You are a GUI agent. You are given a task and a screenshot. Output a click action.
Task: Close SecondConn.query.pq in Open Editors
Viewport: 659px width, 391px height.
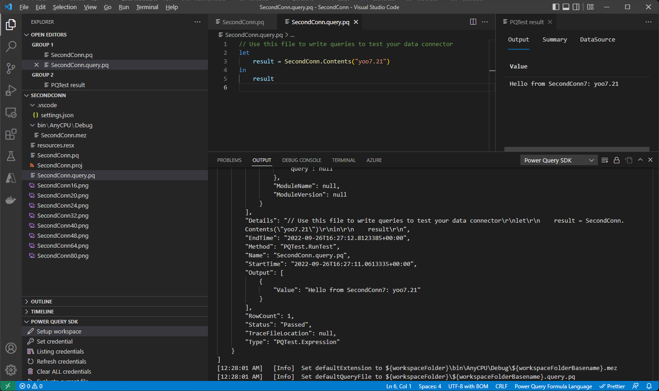pos(36,65)
